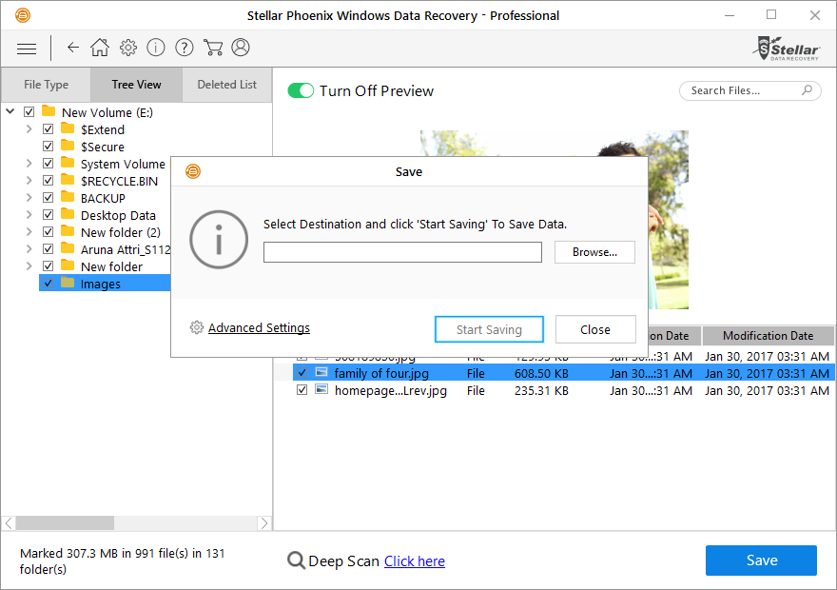Open the user account icon
This screenshot has width=837, height=590.
pos(241,48)
